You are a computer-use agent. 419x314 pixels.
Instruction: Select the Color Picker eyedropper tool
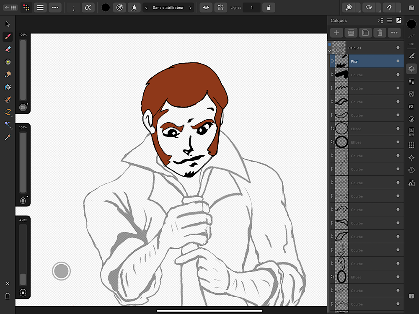(x=8, y=137)
